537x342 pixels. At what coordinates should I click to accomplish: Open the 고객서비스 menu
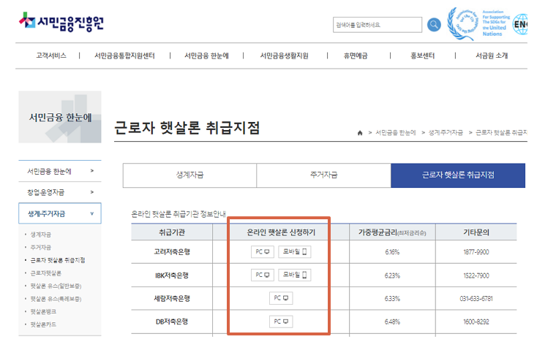(x=51, y=56)
